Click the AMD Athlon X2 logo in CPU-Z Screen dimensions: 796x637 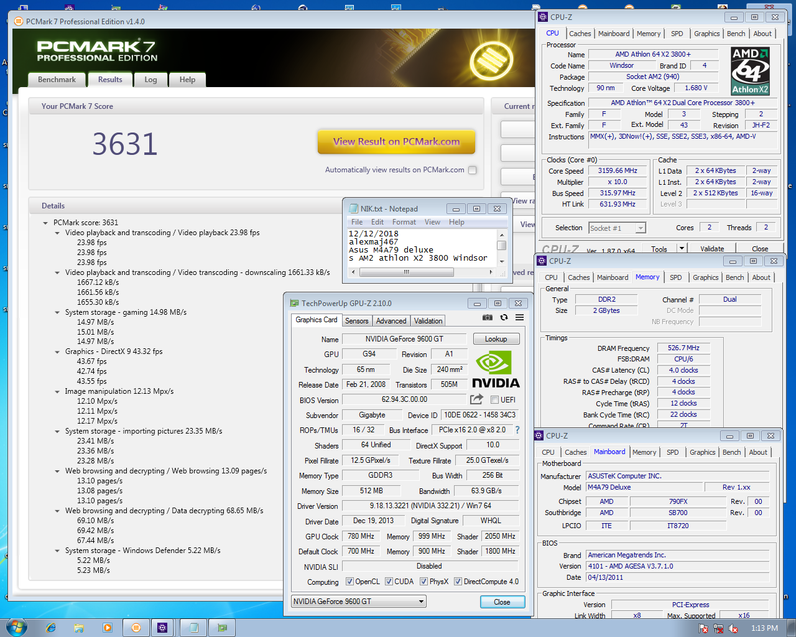click(x=751, y=71)
